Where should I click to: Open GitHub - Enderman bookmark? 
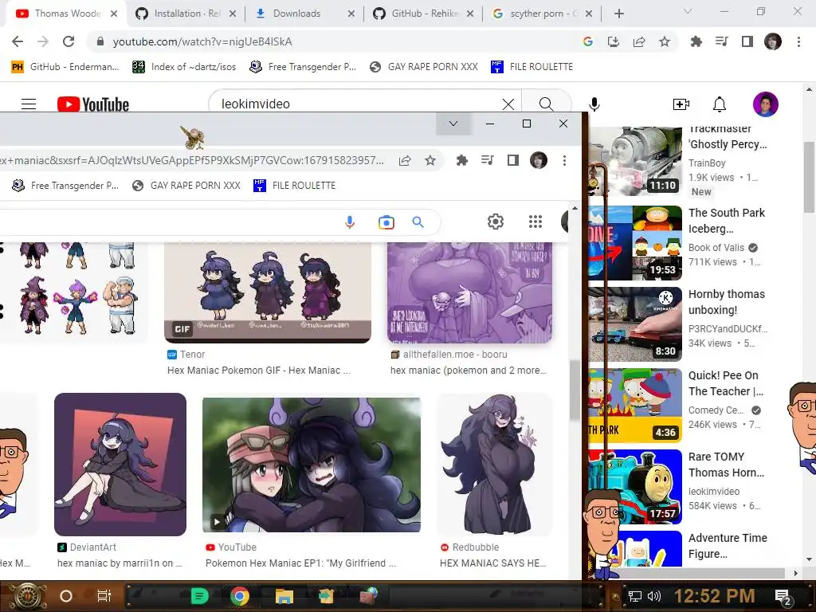click(65, 67)
